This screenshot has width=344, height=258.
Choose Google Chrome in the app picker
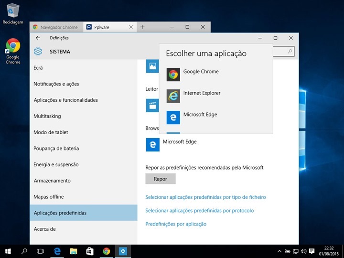tap(201, 72)
